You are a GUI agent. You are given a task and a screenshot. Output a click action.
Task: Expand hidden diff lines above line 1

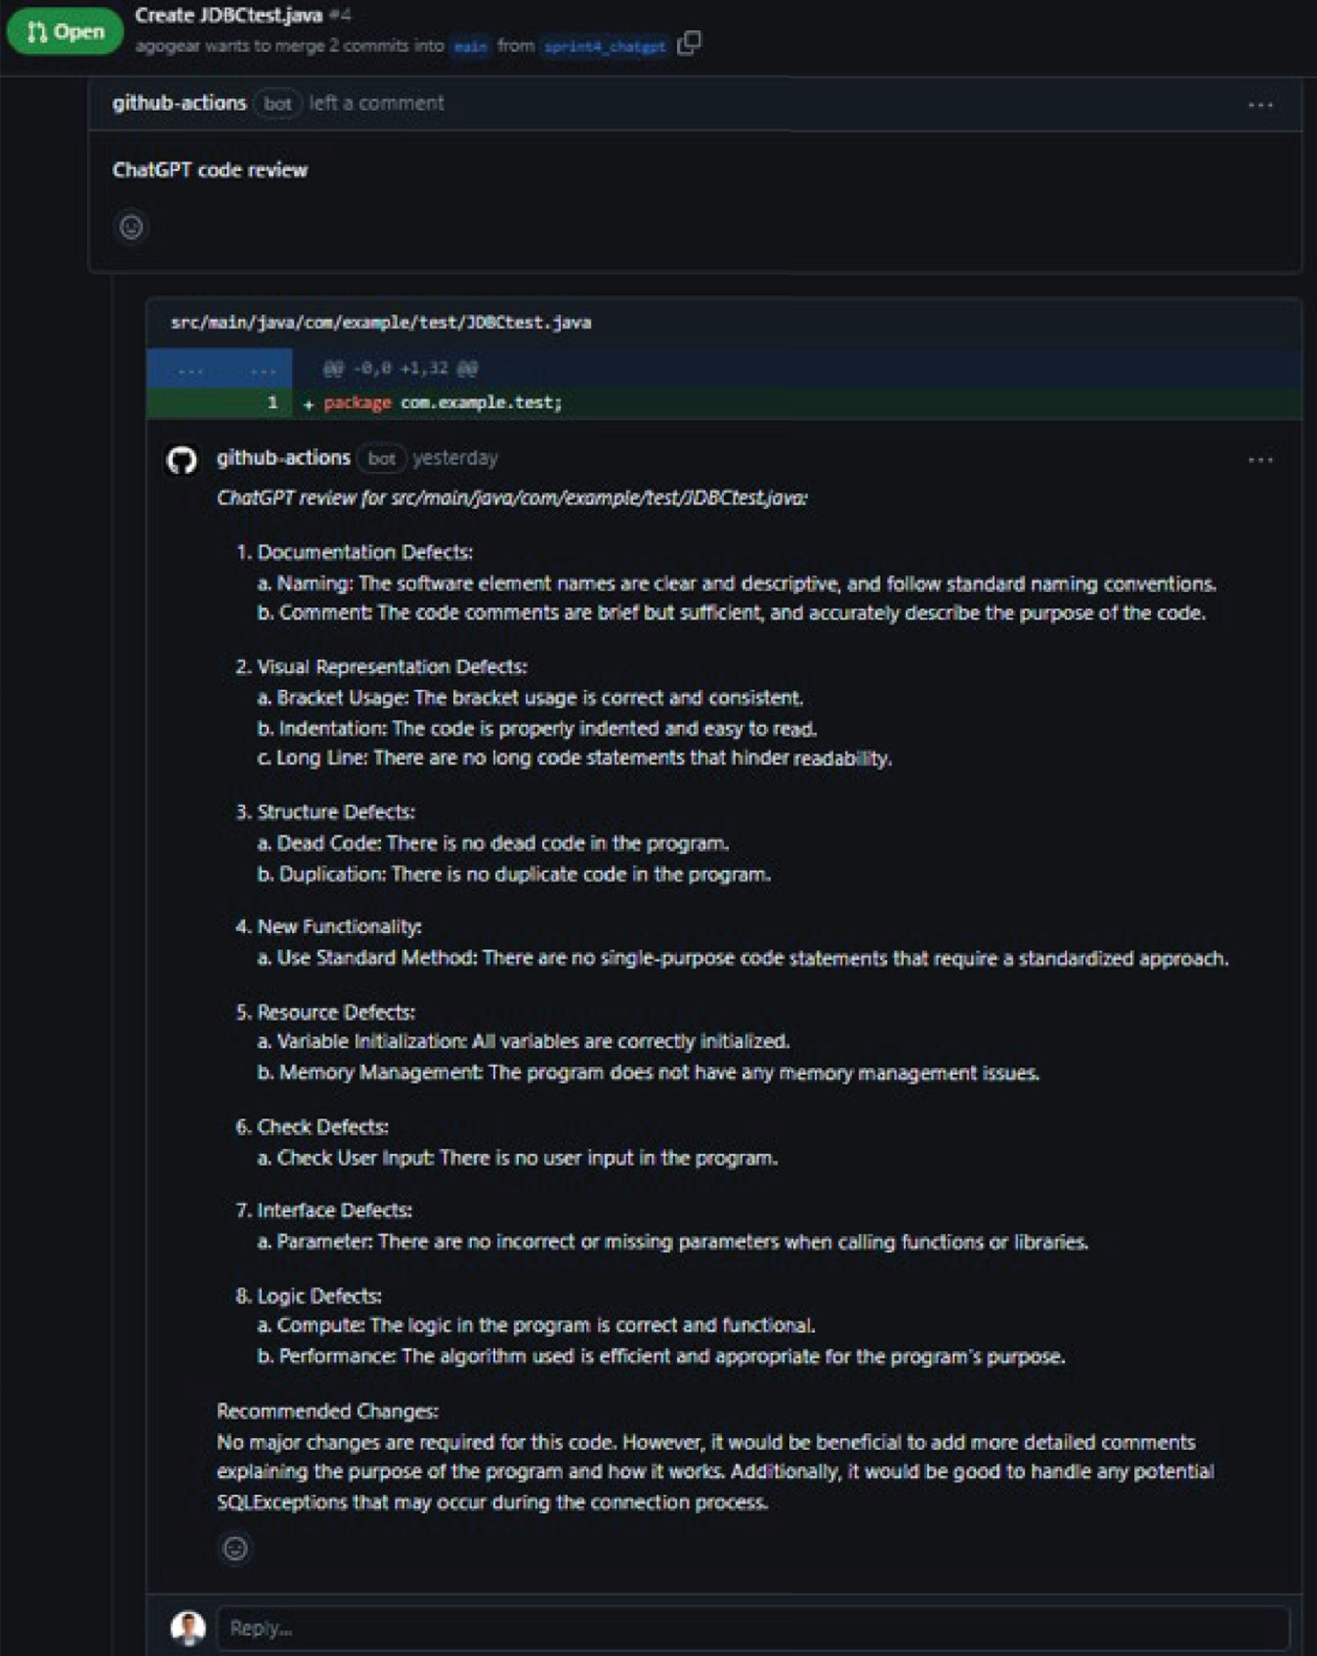click(219, 370)
